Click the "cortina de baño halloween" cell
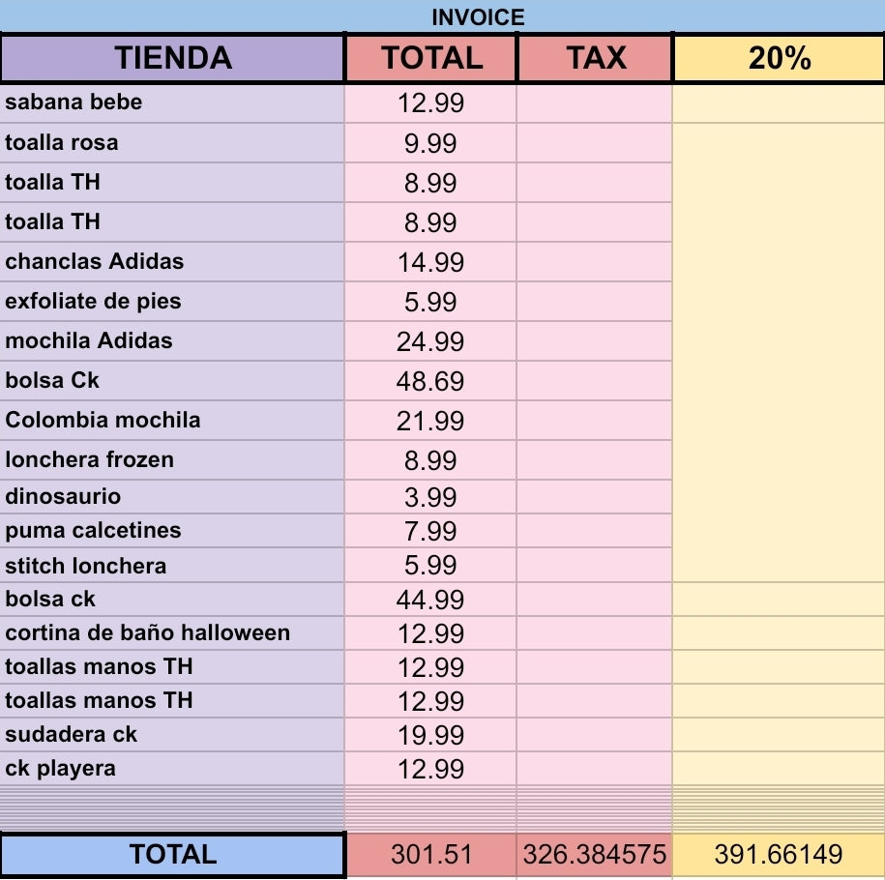Screen dimensions: 885x880 coord(172,633)
